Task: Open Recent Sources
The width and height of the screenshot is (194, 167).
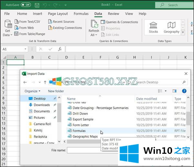Action: click(50, 22)
